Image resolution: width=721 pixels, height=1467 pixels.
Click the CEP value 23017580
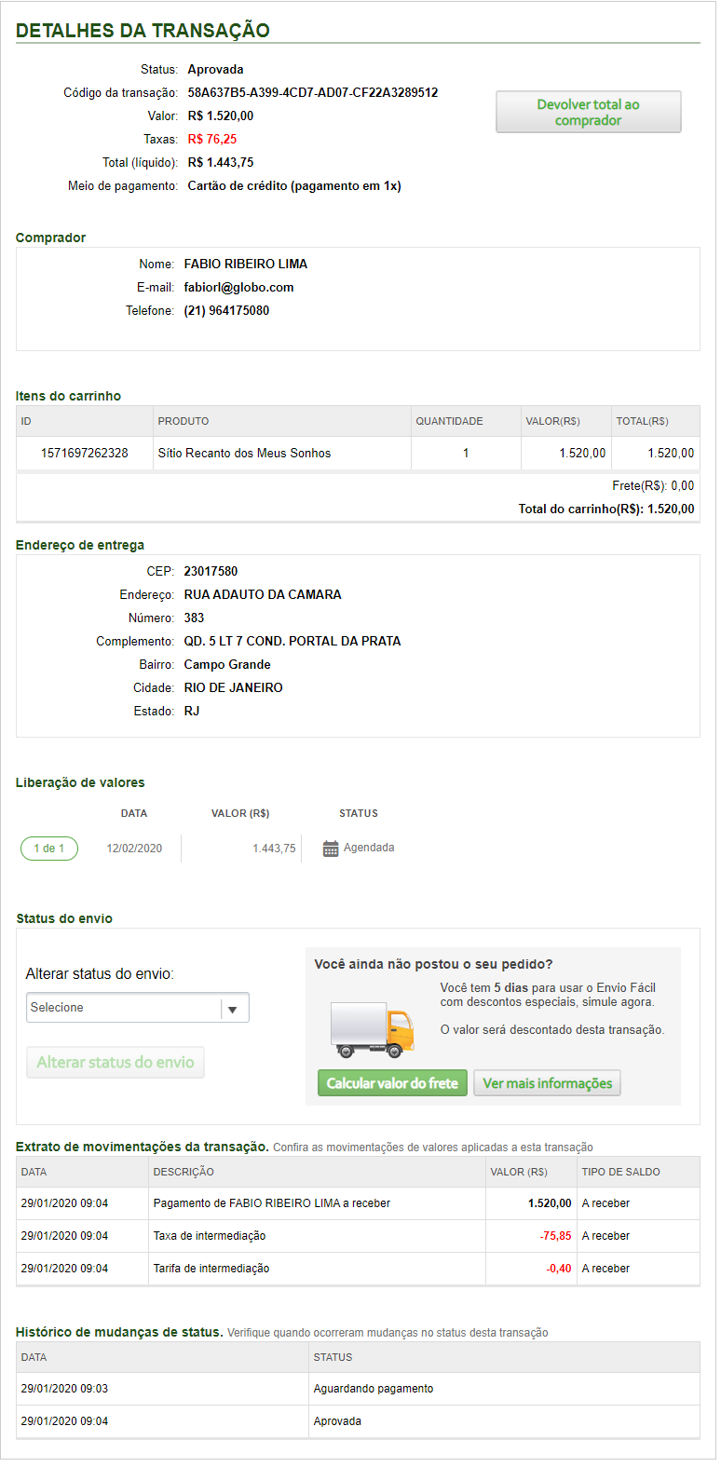point(211,572)
